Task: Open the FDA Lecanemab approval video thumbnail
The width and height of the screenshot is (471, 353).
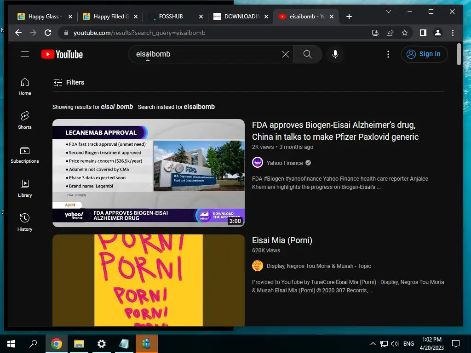Action: tap(149, 173)
